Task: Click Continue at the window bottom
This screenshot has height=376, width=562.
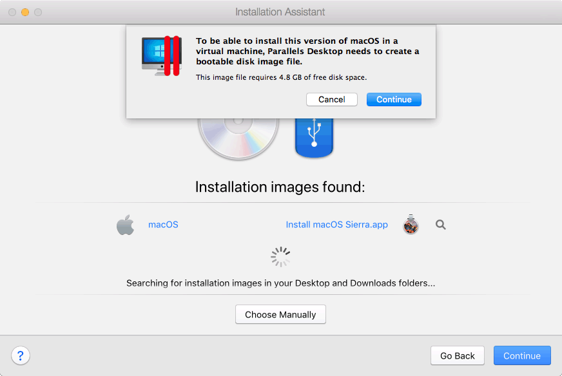Action: (522, 355)
